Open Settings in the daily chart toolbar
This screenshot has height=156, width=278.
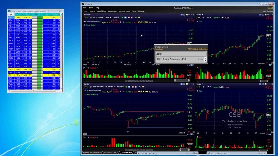pos(116,18)
